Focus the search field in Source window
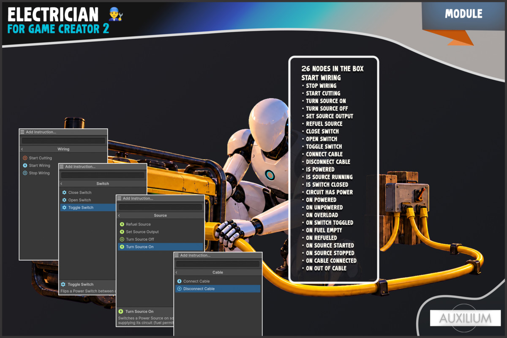 pos(161,207)
